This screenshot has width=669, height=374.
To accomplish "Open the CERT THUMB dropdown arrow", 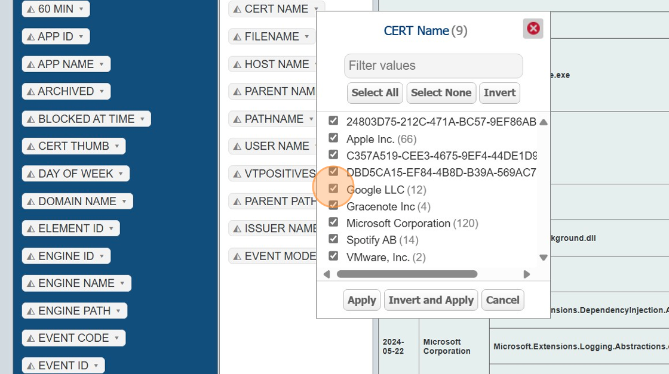I will [x=117, y=146].
